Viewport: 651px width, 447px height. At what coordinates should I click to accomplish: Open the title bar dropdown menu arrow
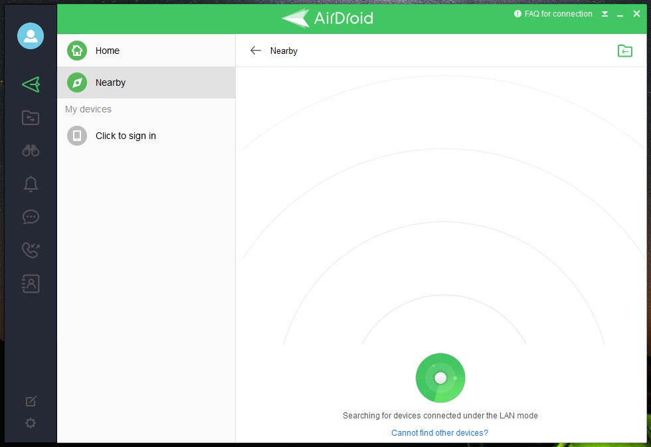click(x=605, y=14)
